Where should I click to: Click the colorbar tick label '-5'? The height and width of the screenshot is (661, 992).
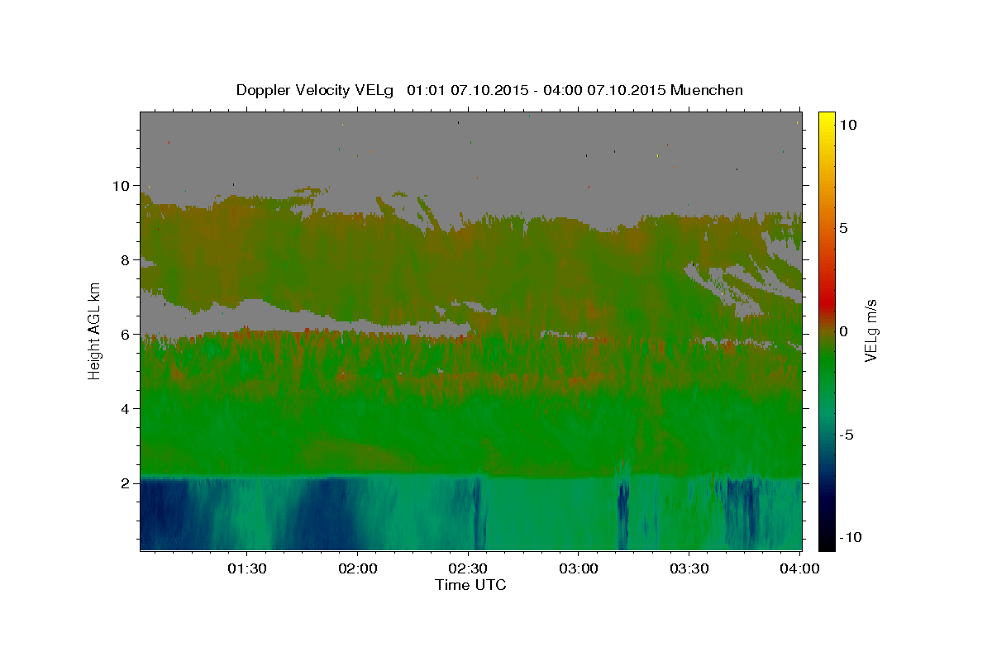[x=847, y=435]
